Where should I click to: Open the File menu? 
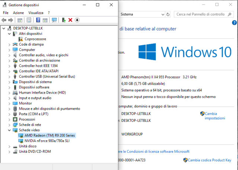(x=6, y=13)
